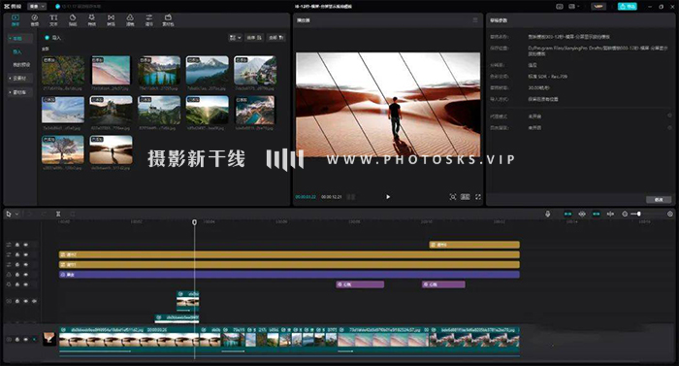Open the menu dropdown beside the app logo
The image size is (679, 366).
(37, 7)
